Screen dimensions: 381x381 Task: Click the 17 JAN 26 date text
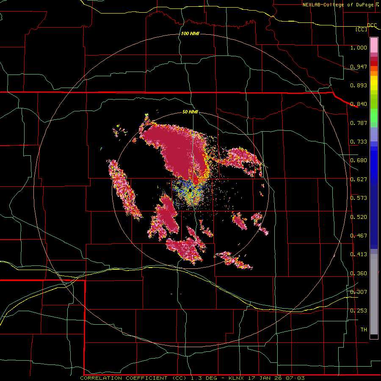(x=264, y=378)
